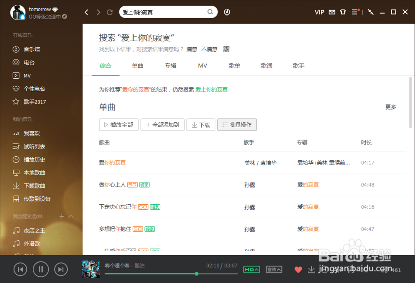Toggle the 音效 sound effects panel
The image size is (415, 283).
point(274,269)
